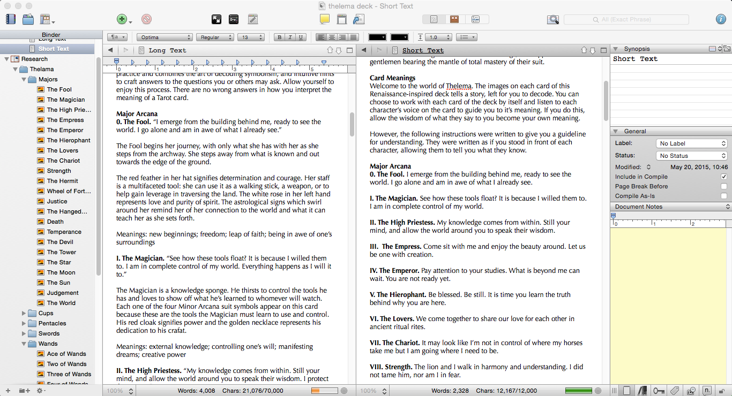The image size is (732, 396).
Task: Open the line spacing 1.0 dropdown
Action: (437, 37)
